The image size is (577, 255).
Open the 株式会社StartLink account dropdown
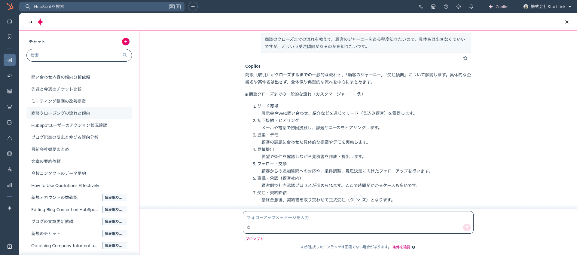coord(547,7)
